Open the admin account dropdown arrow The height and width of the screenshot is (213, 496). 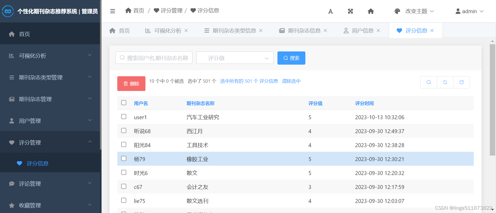pyautogui.click(x=482, y=11)
